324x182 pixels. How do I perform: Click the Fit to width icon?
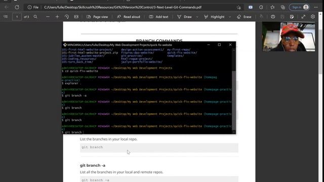(76, 17)
